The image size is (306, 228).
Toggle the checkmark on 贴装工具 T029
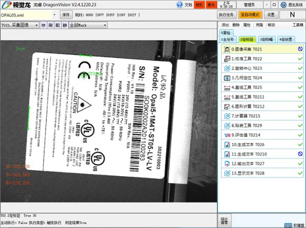pos(300,126)
